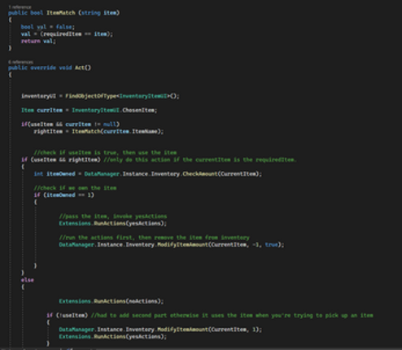Click the 'return' keyword before val
This screenshot has width=402, height=350.
[x=30, y=41]
